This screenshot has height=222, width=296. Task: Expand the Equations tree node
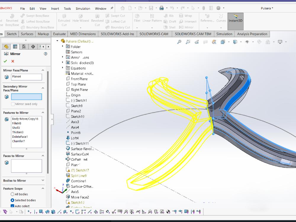tap(63, 67)
